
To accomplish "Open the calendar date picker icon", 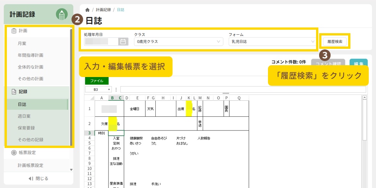I will point(123,42).
